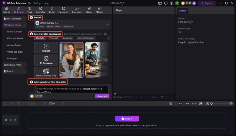This screenshot has width=236, height=136.
Task: Open the Result section
Action: pos(15,71)
